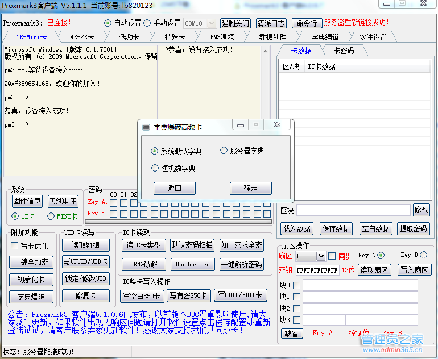Viewport: 438px width, 359px height.
Task: Select the auto settings radio button
Action: pos(108,23)
